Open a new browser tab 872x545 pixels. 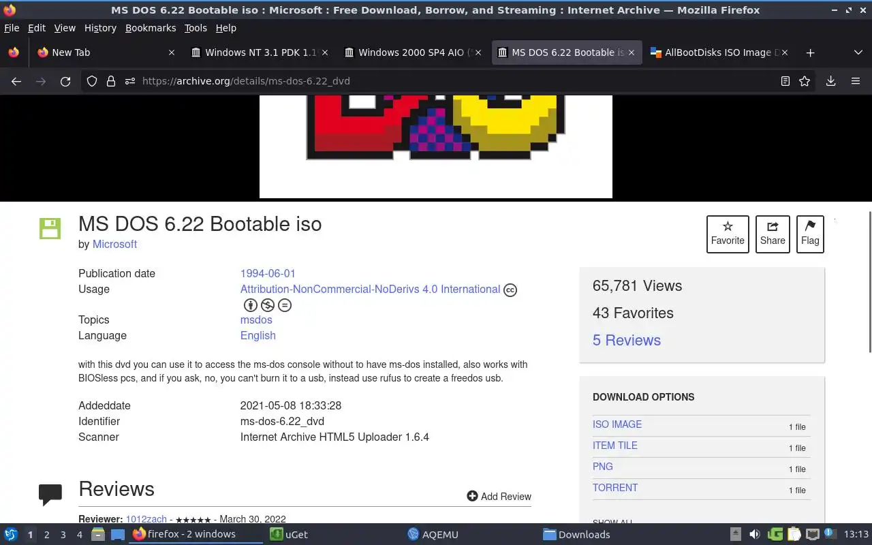tap(810, 52)
